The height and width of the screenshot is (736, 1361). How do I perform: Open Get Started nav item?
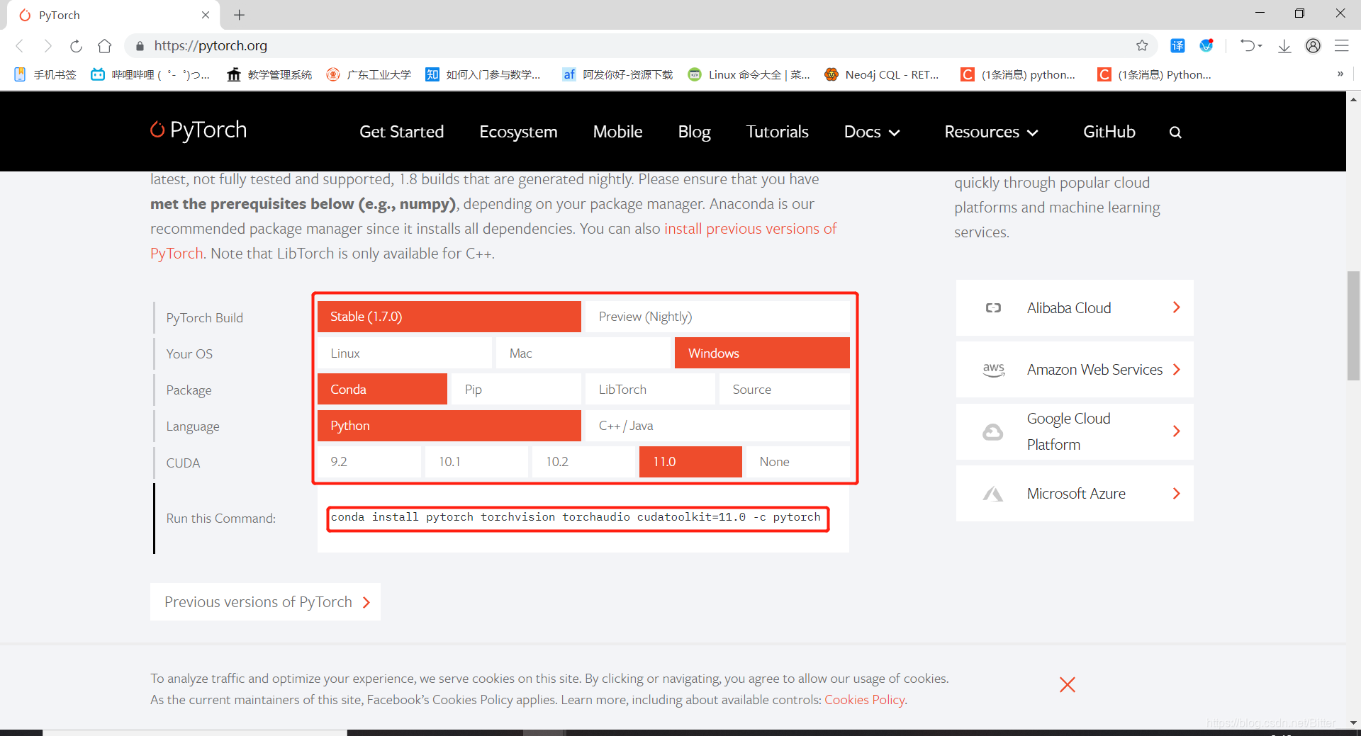(x=401, y=132)
